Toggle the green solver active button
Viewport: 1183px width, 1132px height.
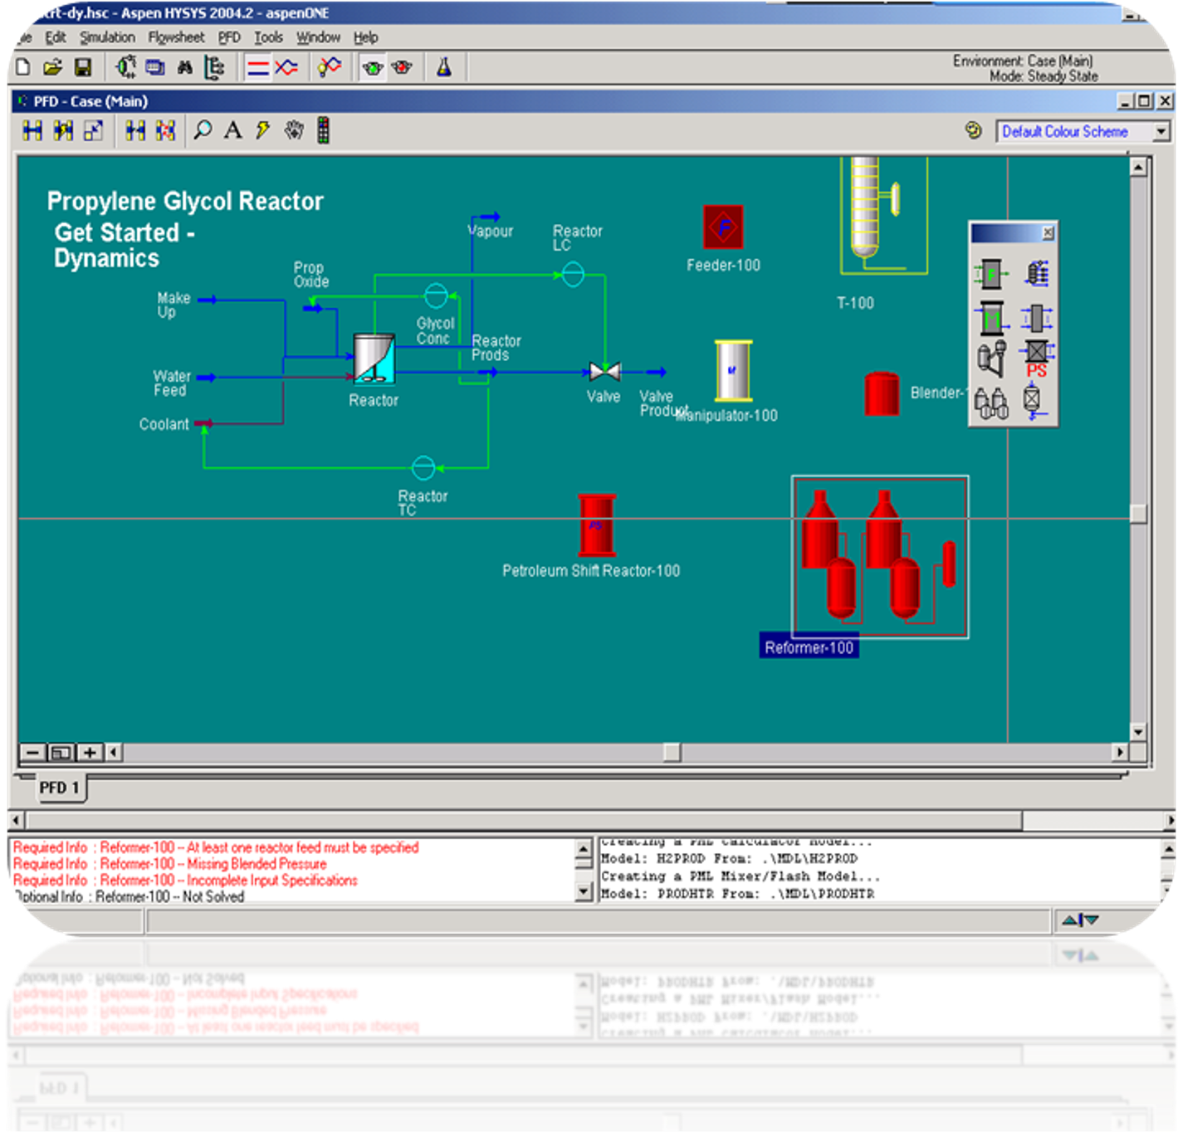(373, 67)
